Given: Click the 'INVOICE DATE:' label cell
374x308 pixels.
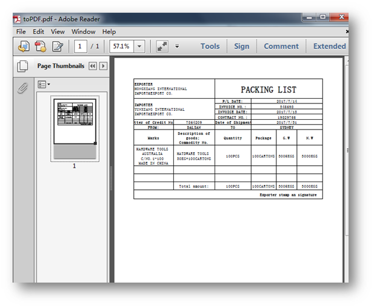Looking at the screenshot, I should coord(233,112).
